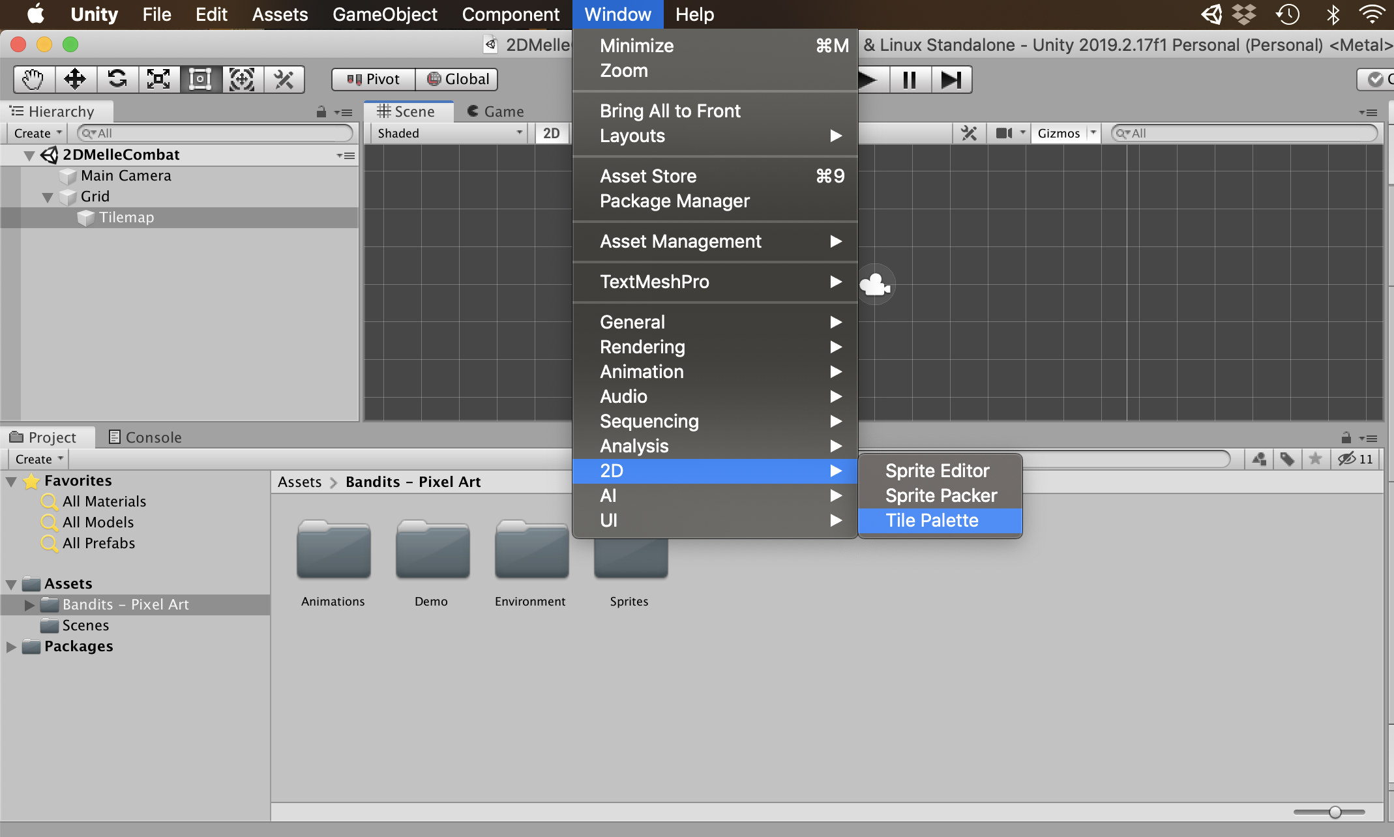Expand the Packages folder
Viewport: 1394px width, 837px height.
(11, 647)
